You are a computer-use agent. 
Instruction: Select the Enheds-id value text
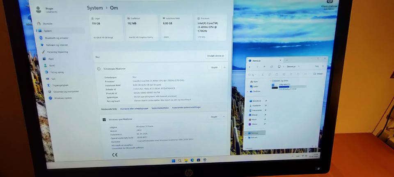[154, 89]
